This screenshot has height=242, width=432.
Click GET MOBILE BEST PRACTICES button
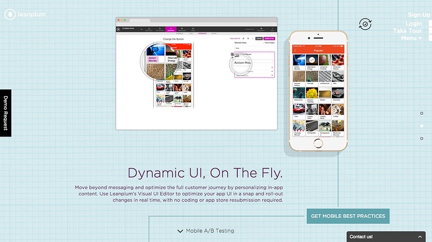click(x=348, y=216)
